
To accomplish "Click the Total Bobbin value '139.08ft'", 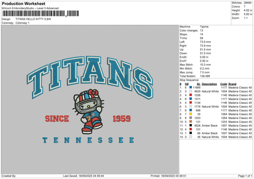I will click(x=205, y=76).
